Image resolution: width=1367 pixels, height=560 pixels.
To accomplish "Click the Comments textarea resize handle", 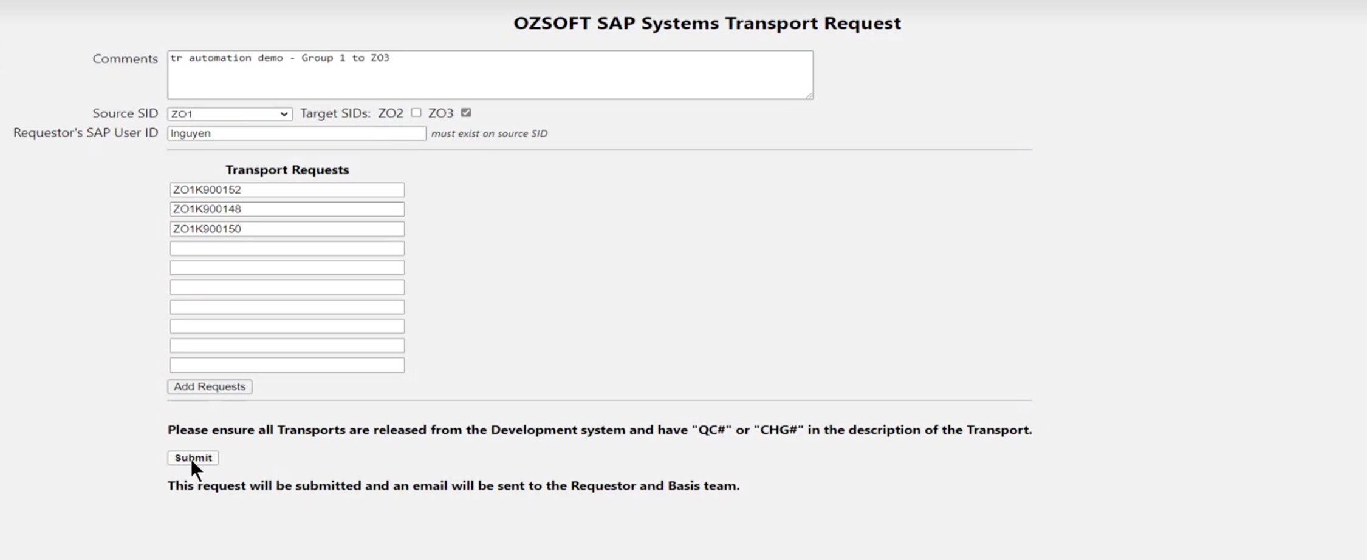I will tap(809, 95).
